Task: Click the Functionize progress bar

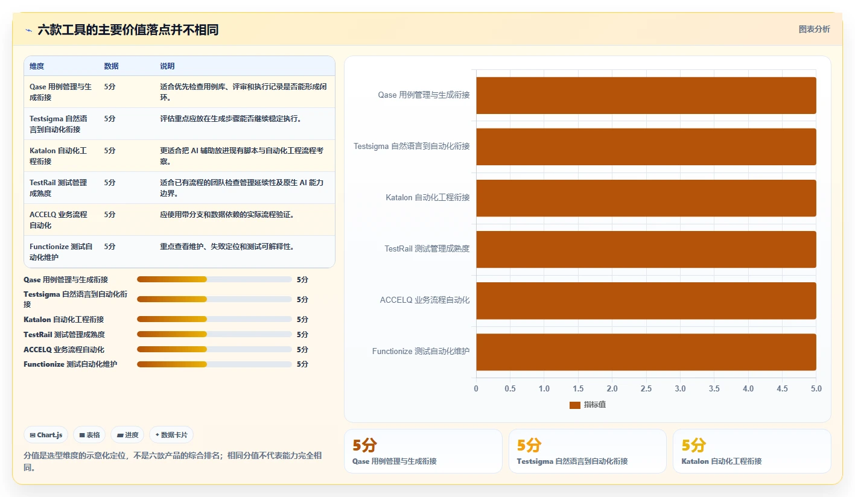Action: pyautogui.click(x=214, y=364)
